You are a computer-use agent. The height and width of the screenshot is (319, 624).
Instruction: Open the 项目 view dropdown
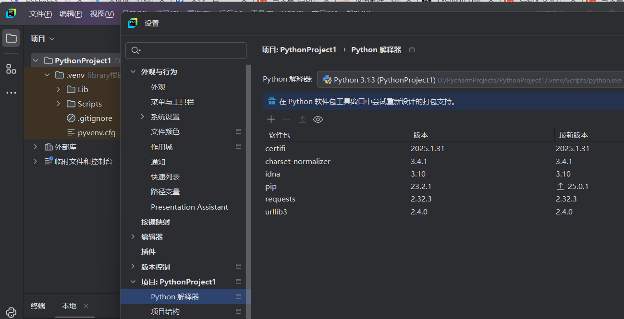click(43, 38)
